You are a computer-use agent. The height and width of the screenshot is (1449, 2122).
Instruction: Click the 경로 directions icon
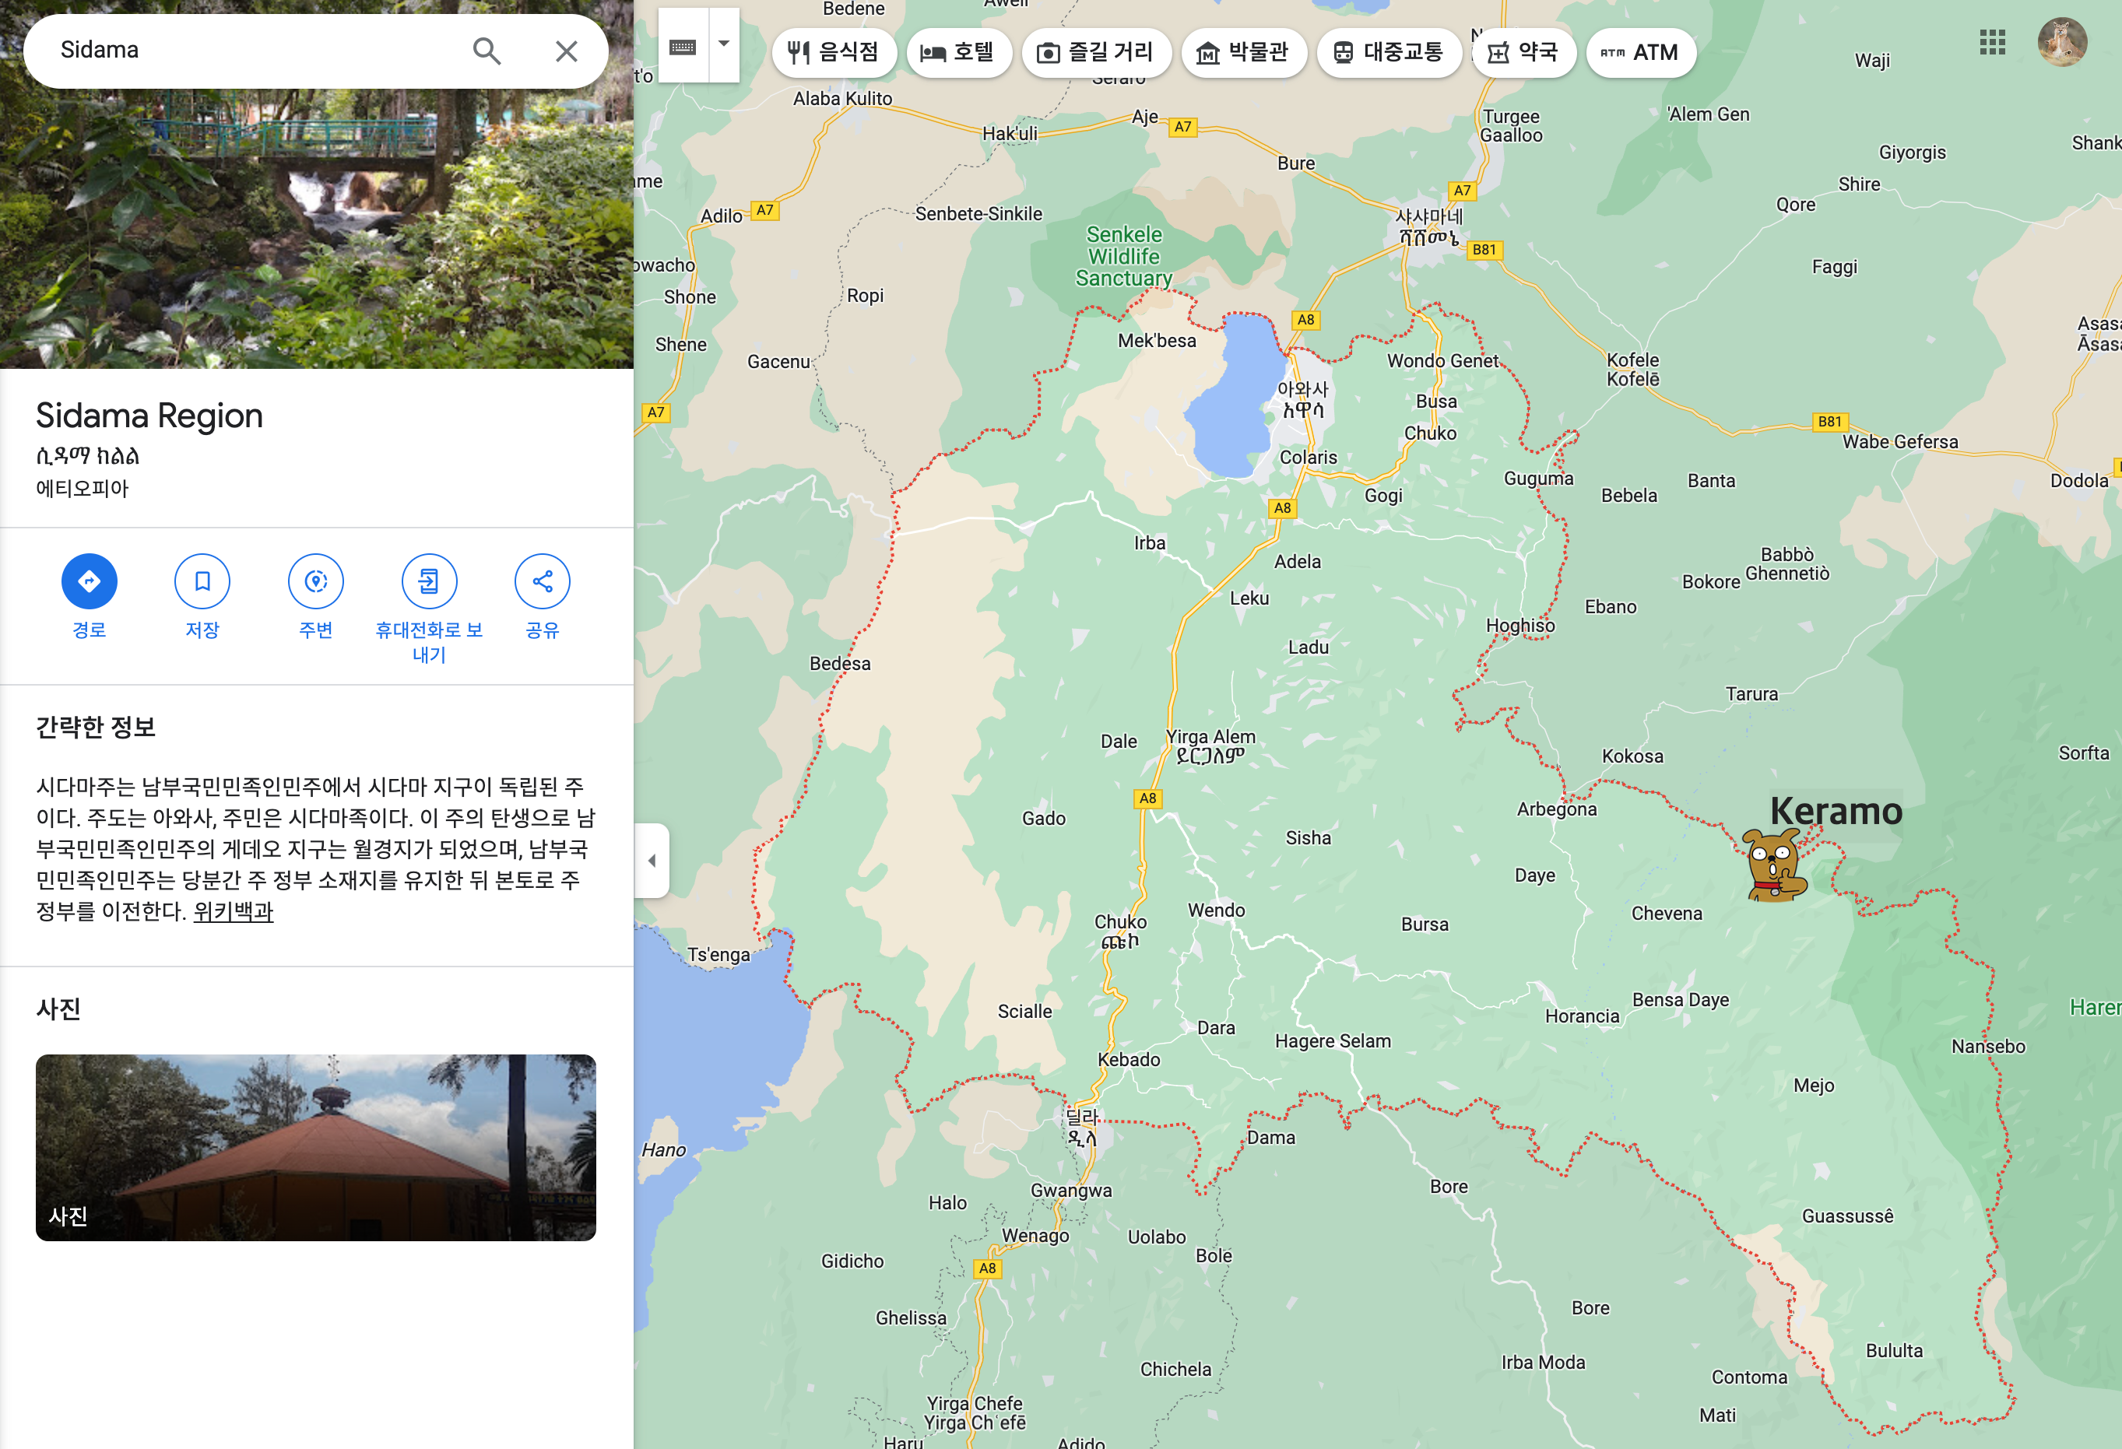tap(89, 581)
